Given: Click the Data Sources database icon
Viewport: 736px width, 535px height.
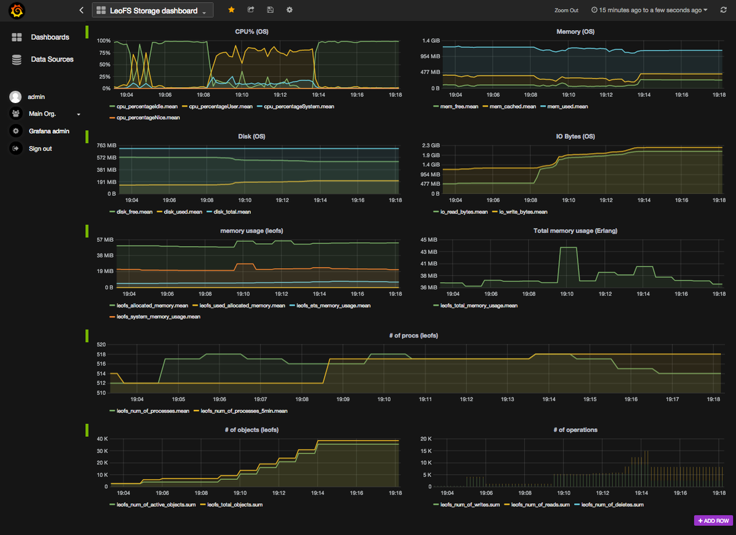Looking at the screenshot, I should (17, 60).
